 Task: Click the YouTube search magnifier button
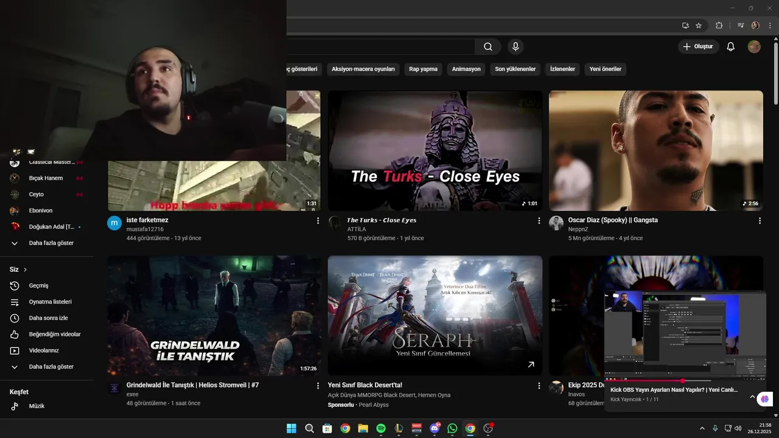point(488,47)
